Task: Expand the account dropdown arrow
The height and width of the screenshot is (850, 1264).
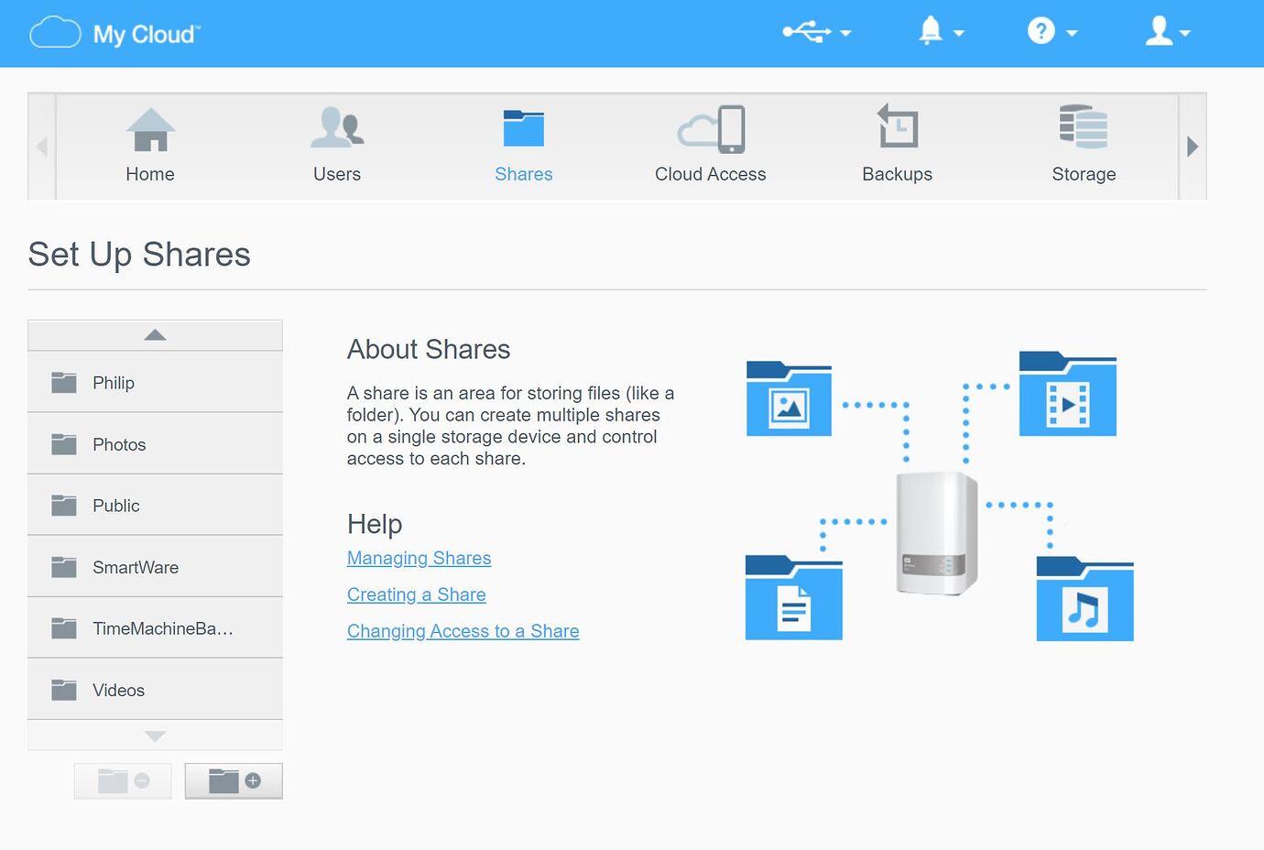Action: (x=1186, y=33)
